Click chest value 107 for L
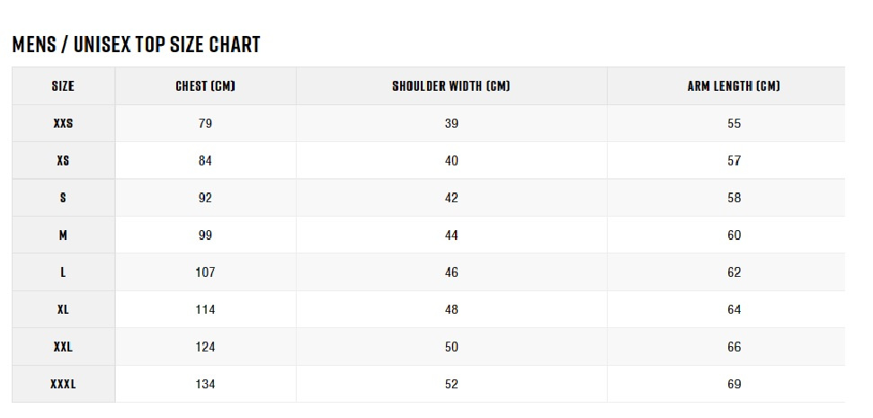The height and width of the screenshot is (418, 873). coord(205,272)
